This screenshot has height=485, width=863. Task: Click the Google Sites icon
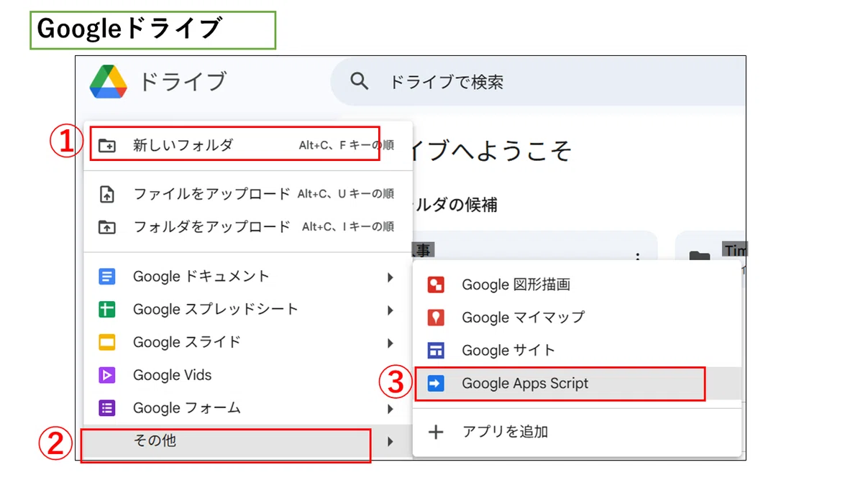click(436, 351)
